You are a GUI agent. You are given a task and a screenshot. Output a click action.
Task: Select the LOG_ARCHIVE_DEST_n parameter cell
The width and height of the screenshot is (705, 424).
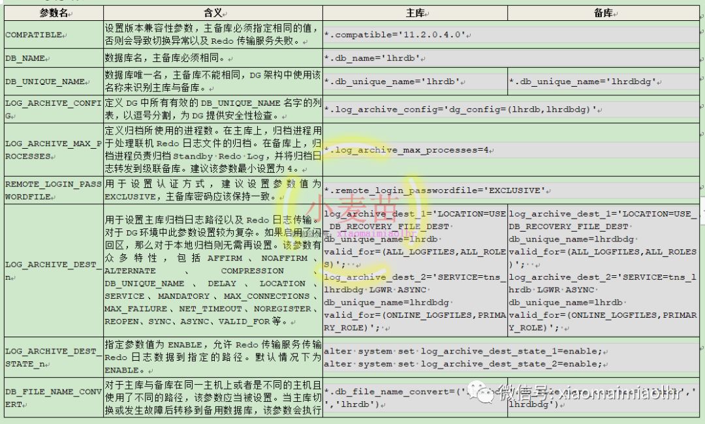pyautogui.click(x=54, y=271)
